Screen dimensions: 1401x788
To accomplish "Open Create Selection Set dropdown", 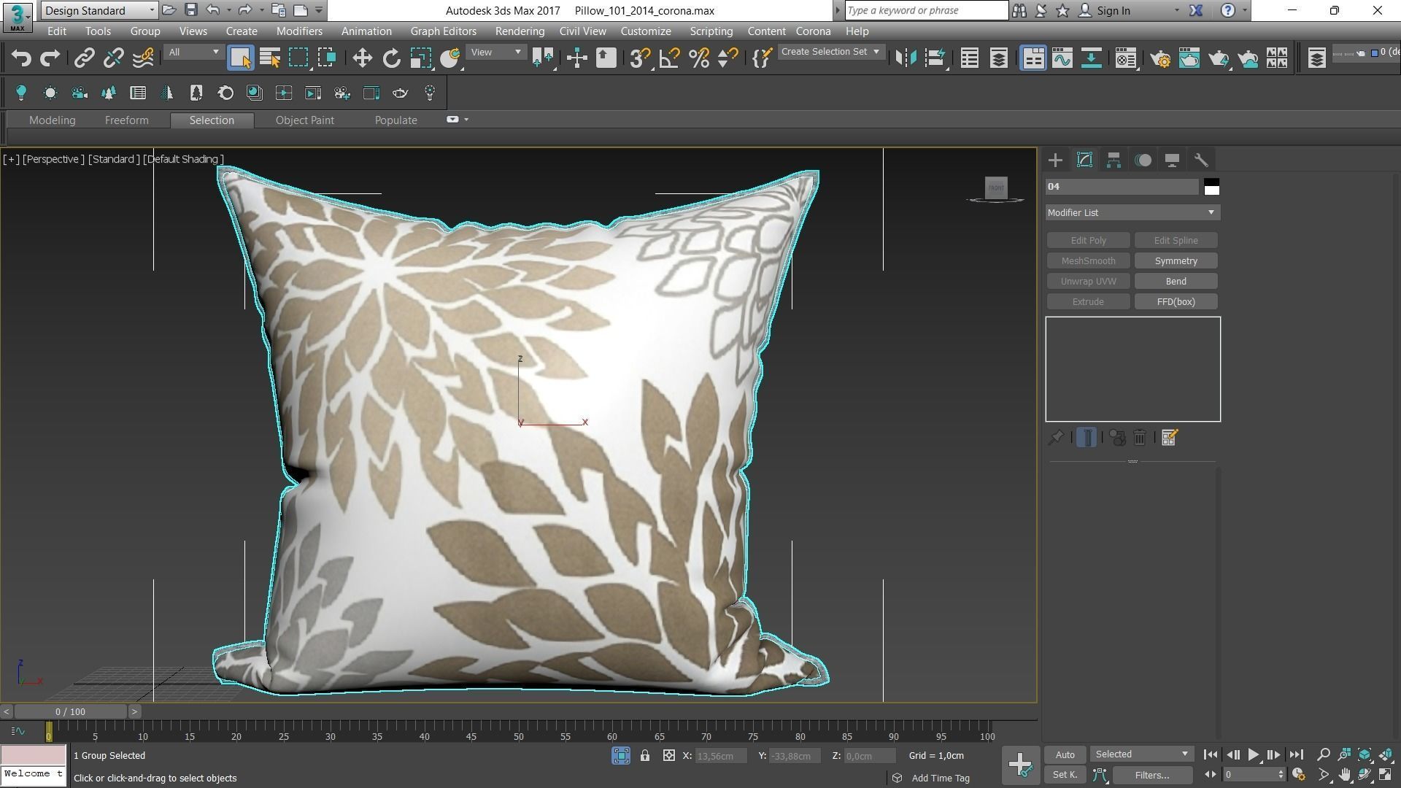I will 830,52.
